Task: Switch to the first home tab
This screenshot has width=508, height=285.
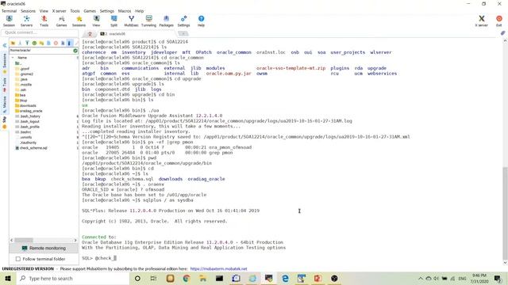Action: [x=90, y=33]
